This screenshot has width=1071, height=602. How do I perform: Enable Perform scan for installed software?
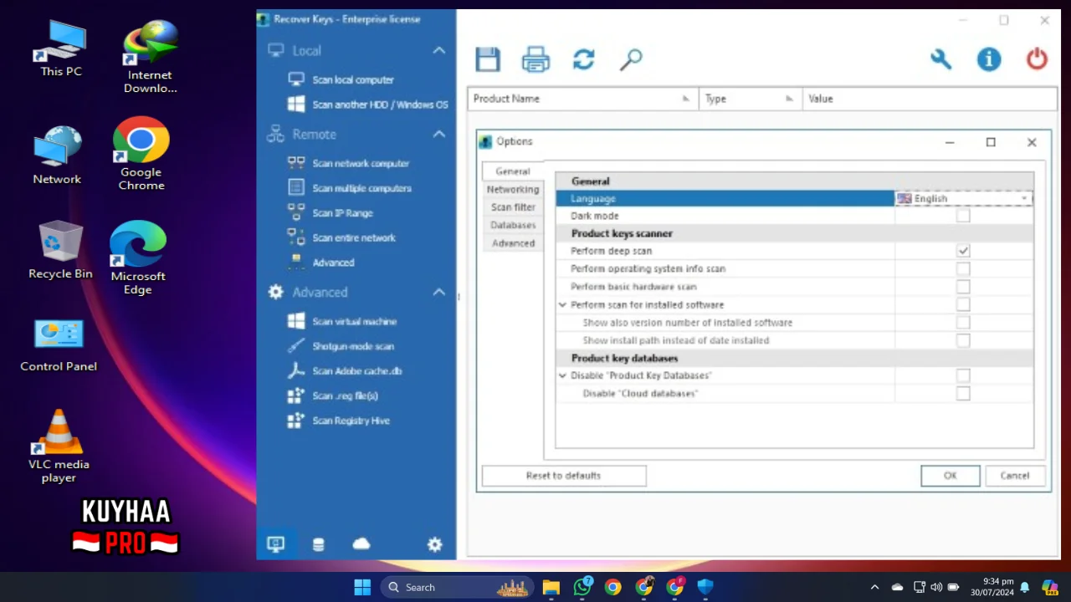coord(963,304)
